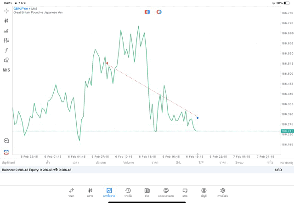Tap the green current price label 186.245
294x205 pixels.
coord(287,131)
